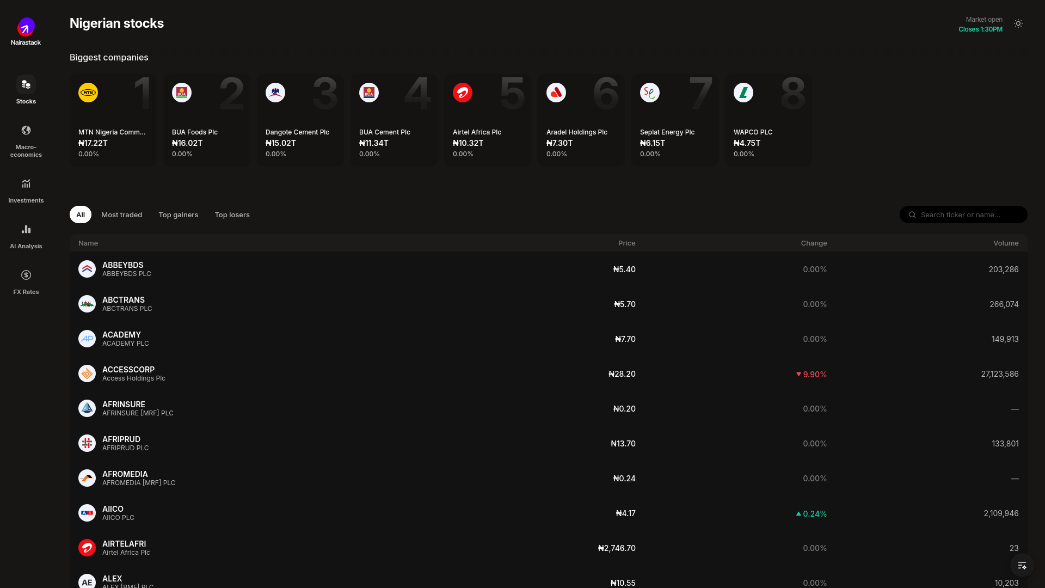Click the ACCESSCORP row logo
Image resolution: width=1045 pixels, height=588 pixels.
point(87,373)
